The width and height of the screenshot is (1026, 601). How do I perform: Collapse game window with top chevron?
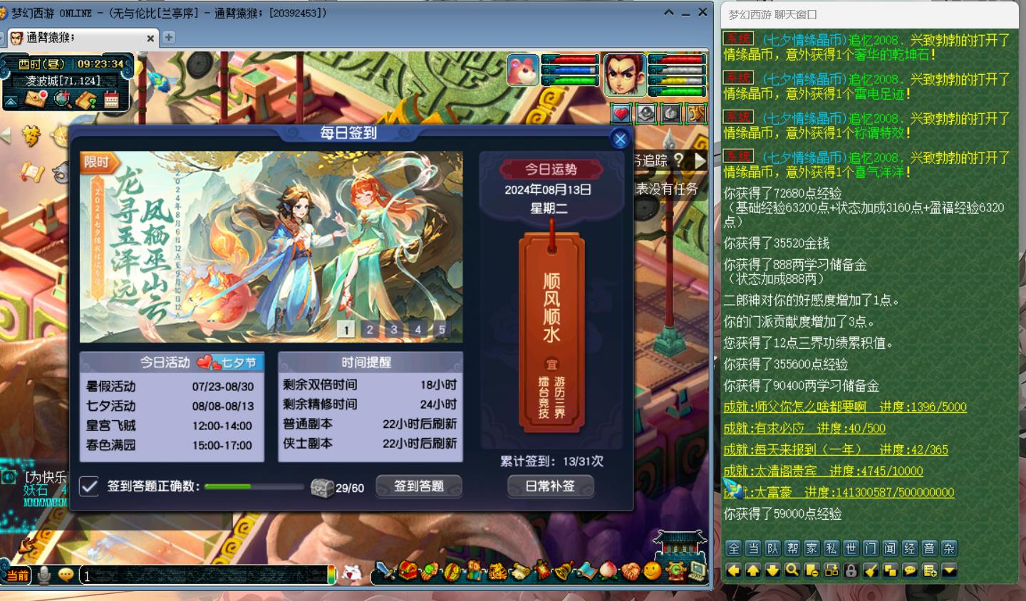[668, 12]
